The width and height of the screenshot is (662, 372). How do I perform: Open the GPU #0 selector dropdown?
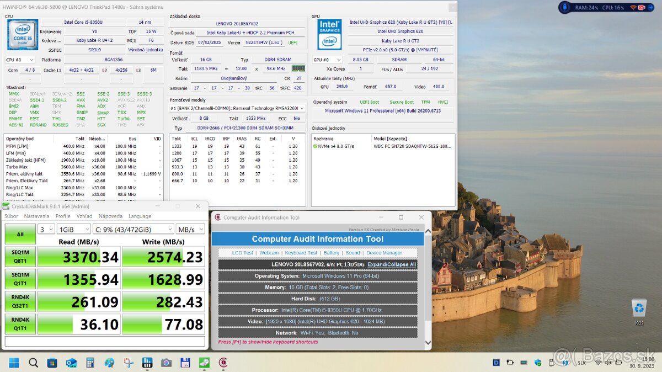pyautogui.click(x=328, y=60)
